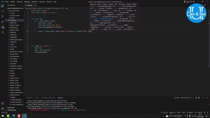This screenshot has height=118, width=210.
Task: Open the Testing flask view
Action: tap(3, 32)
